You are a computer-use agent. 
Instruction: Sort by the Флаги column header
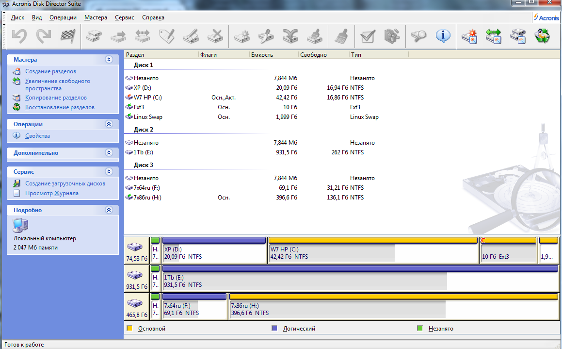(x=224, y=55)
